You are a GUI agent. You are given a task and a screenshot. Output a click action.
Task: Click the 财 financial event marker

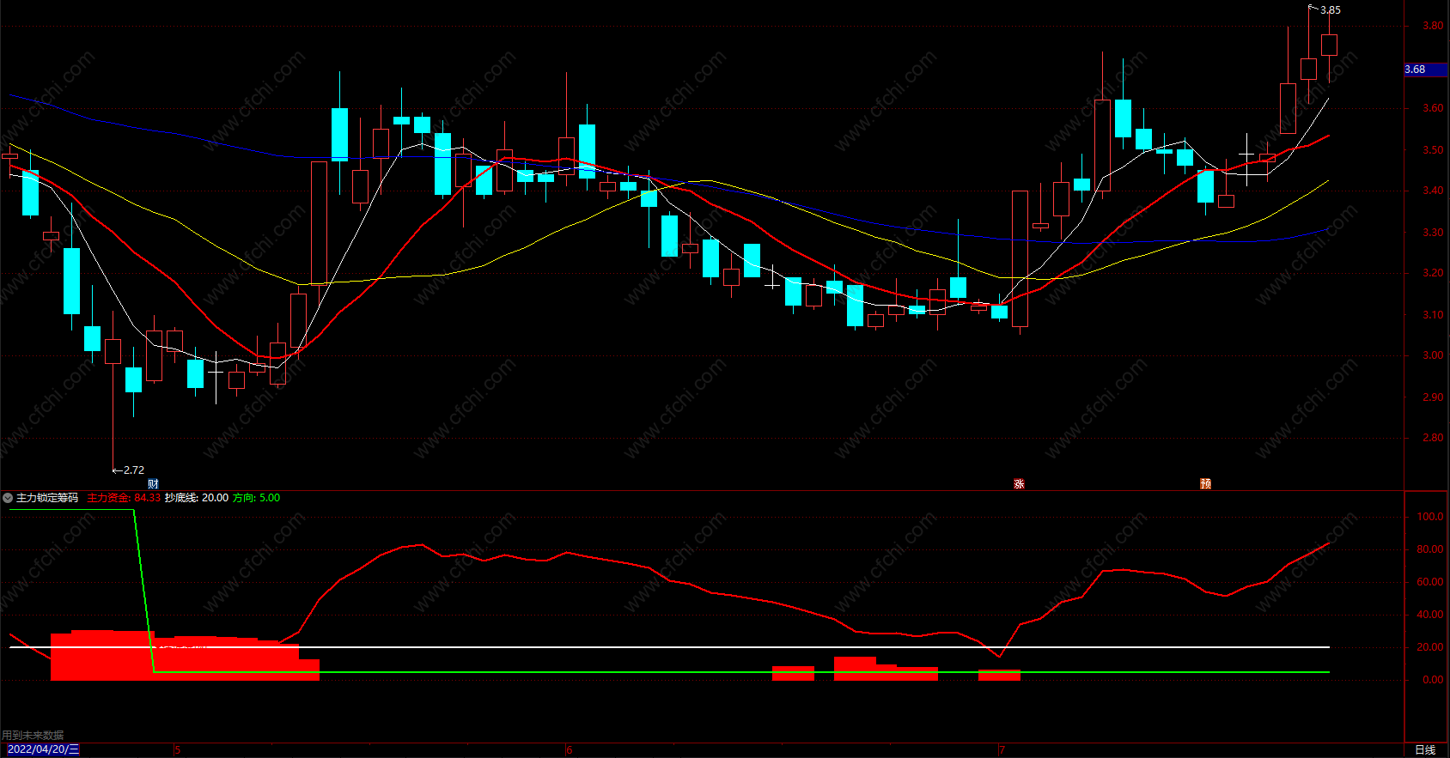(x=153, y=484)
